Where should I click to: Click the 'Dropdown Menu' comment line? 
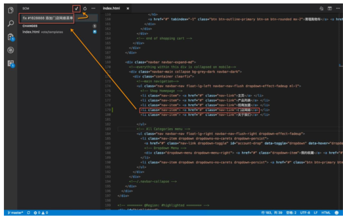pyautogui.click(x=165, y=148)
